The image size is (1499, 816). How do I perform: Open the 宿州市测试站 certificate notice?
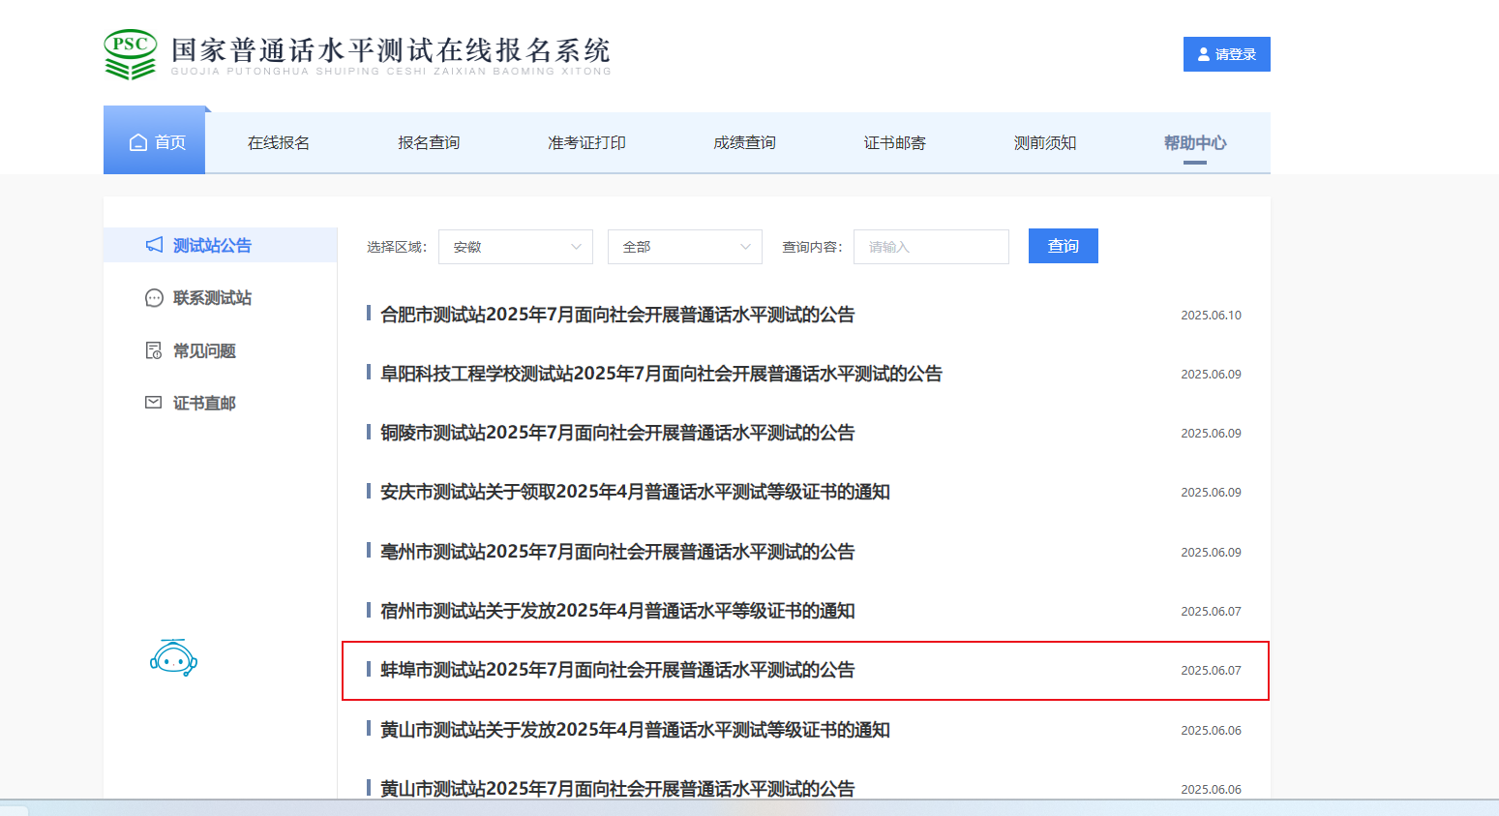pyautogui.click(x=617, y=611)
